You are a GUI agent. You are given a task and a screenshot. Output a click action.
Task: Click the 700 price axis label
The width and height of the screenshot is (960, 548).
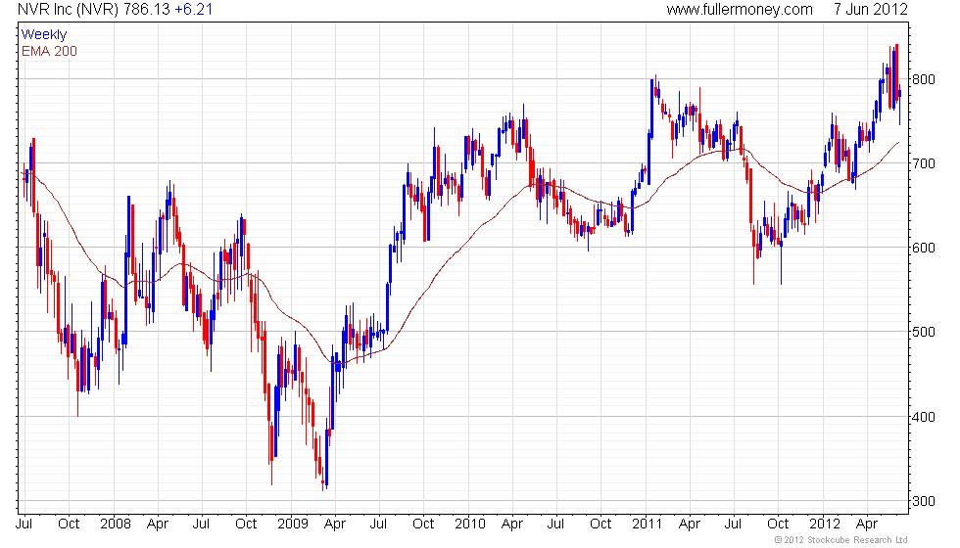click(x=923, y=163)
